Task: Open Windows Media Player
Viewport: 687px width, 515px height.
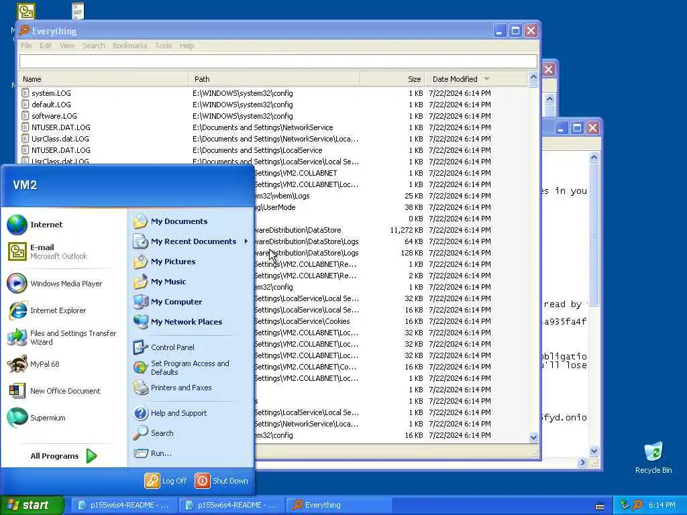Action: 54,284
